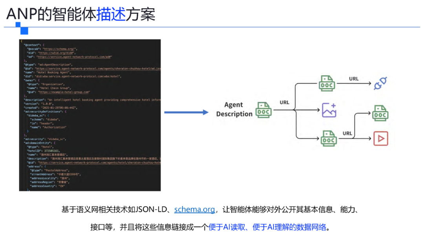Click the "@context" code line
Screen dimensions: 424x238
[34, 45]
